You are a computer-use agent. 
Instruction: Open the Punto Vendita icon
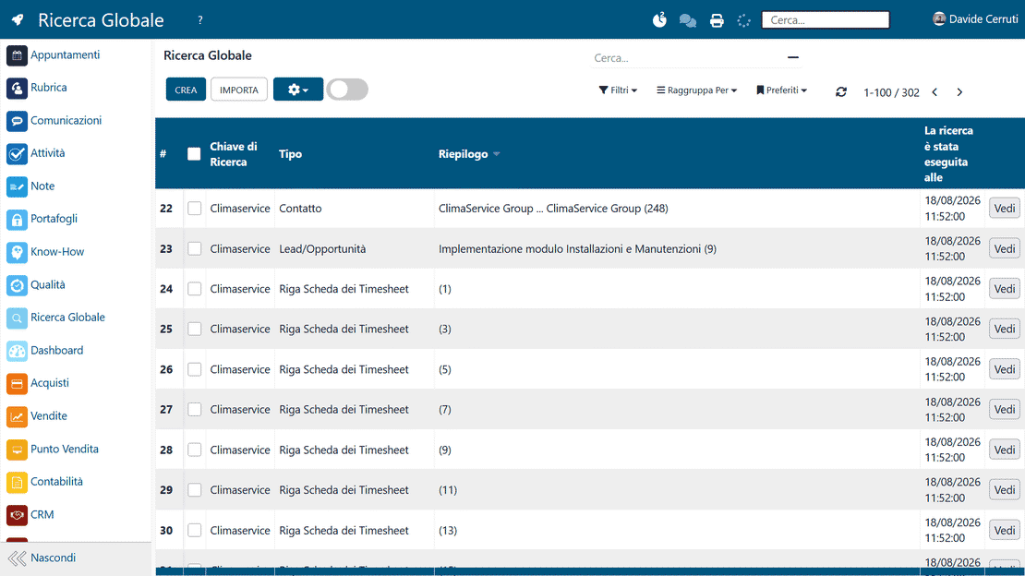17,450
